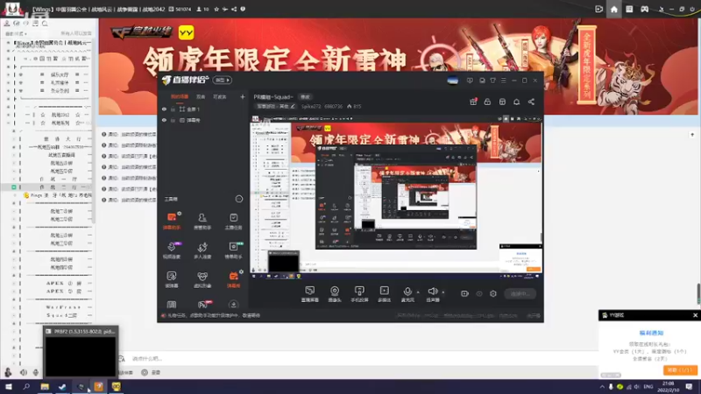Image resolution: width=701 pixels, height=394 pixels.
Task: Add the 手机投屏 phone casting source
Action: 359,293
